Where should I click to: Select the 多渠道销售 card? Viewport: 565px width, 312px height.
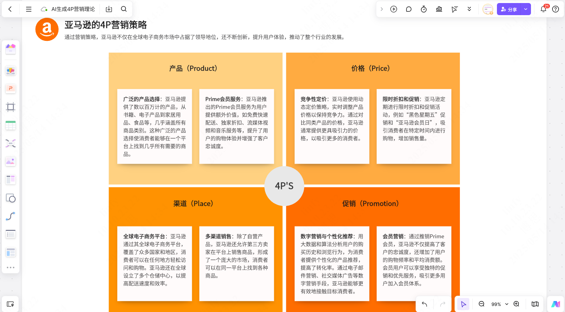(237, 264)
